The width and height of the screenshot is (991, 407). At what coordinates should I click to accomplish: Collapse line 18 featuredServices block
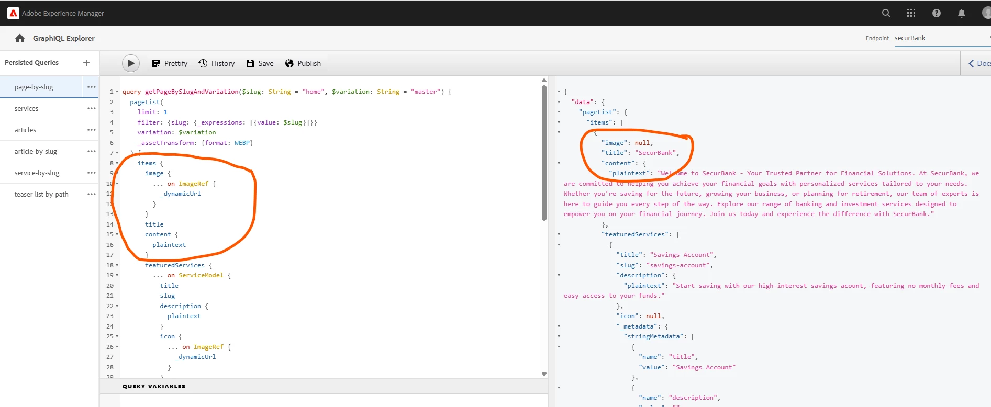tap(117, 265)
